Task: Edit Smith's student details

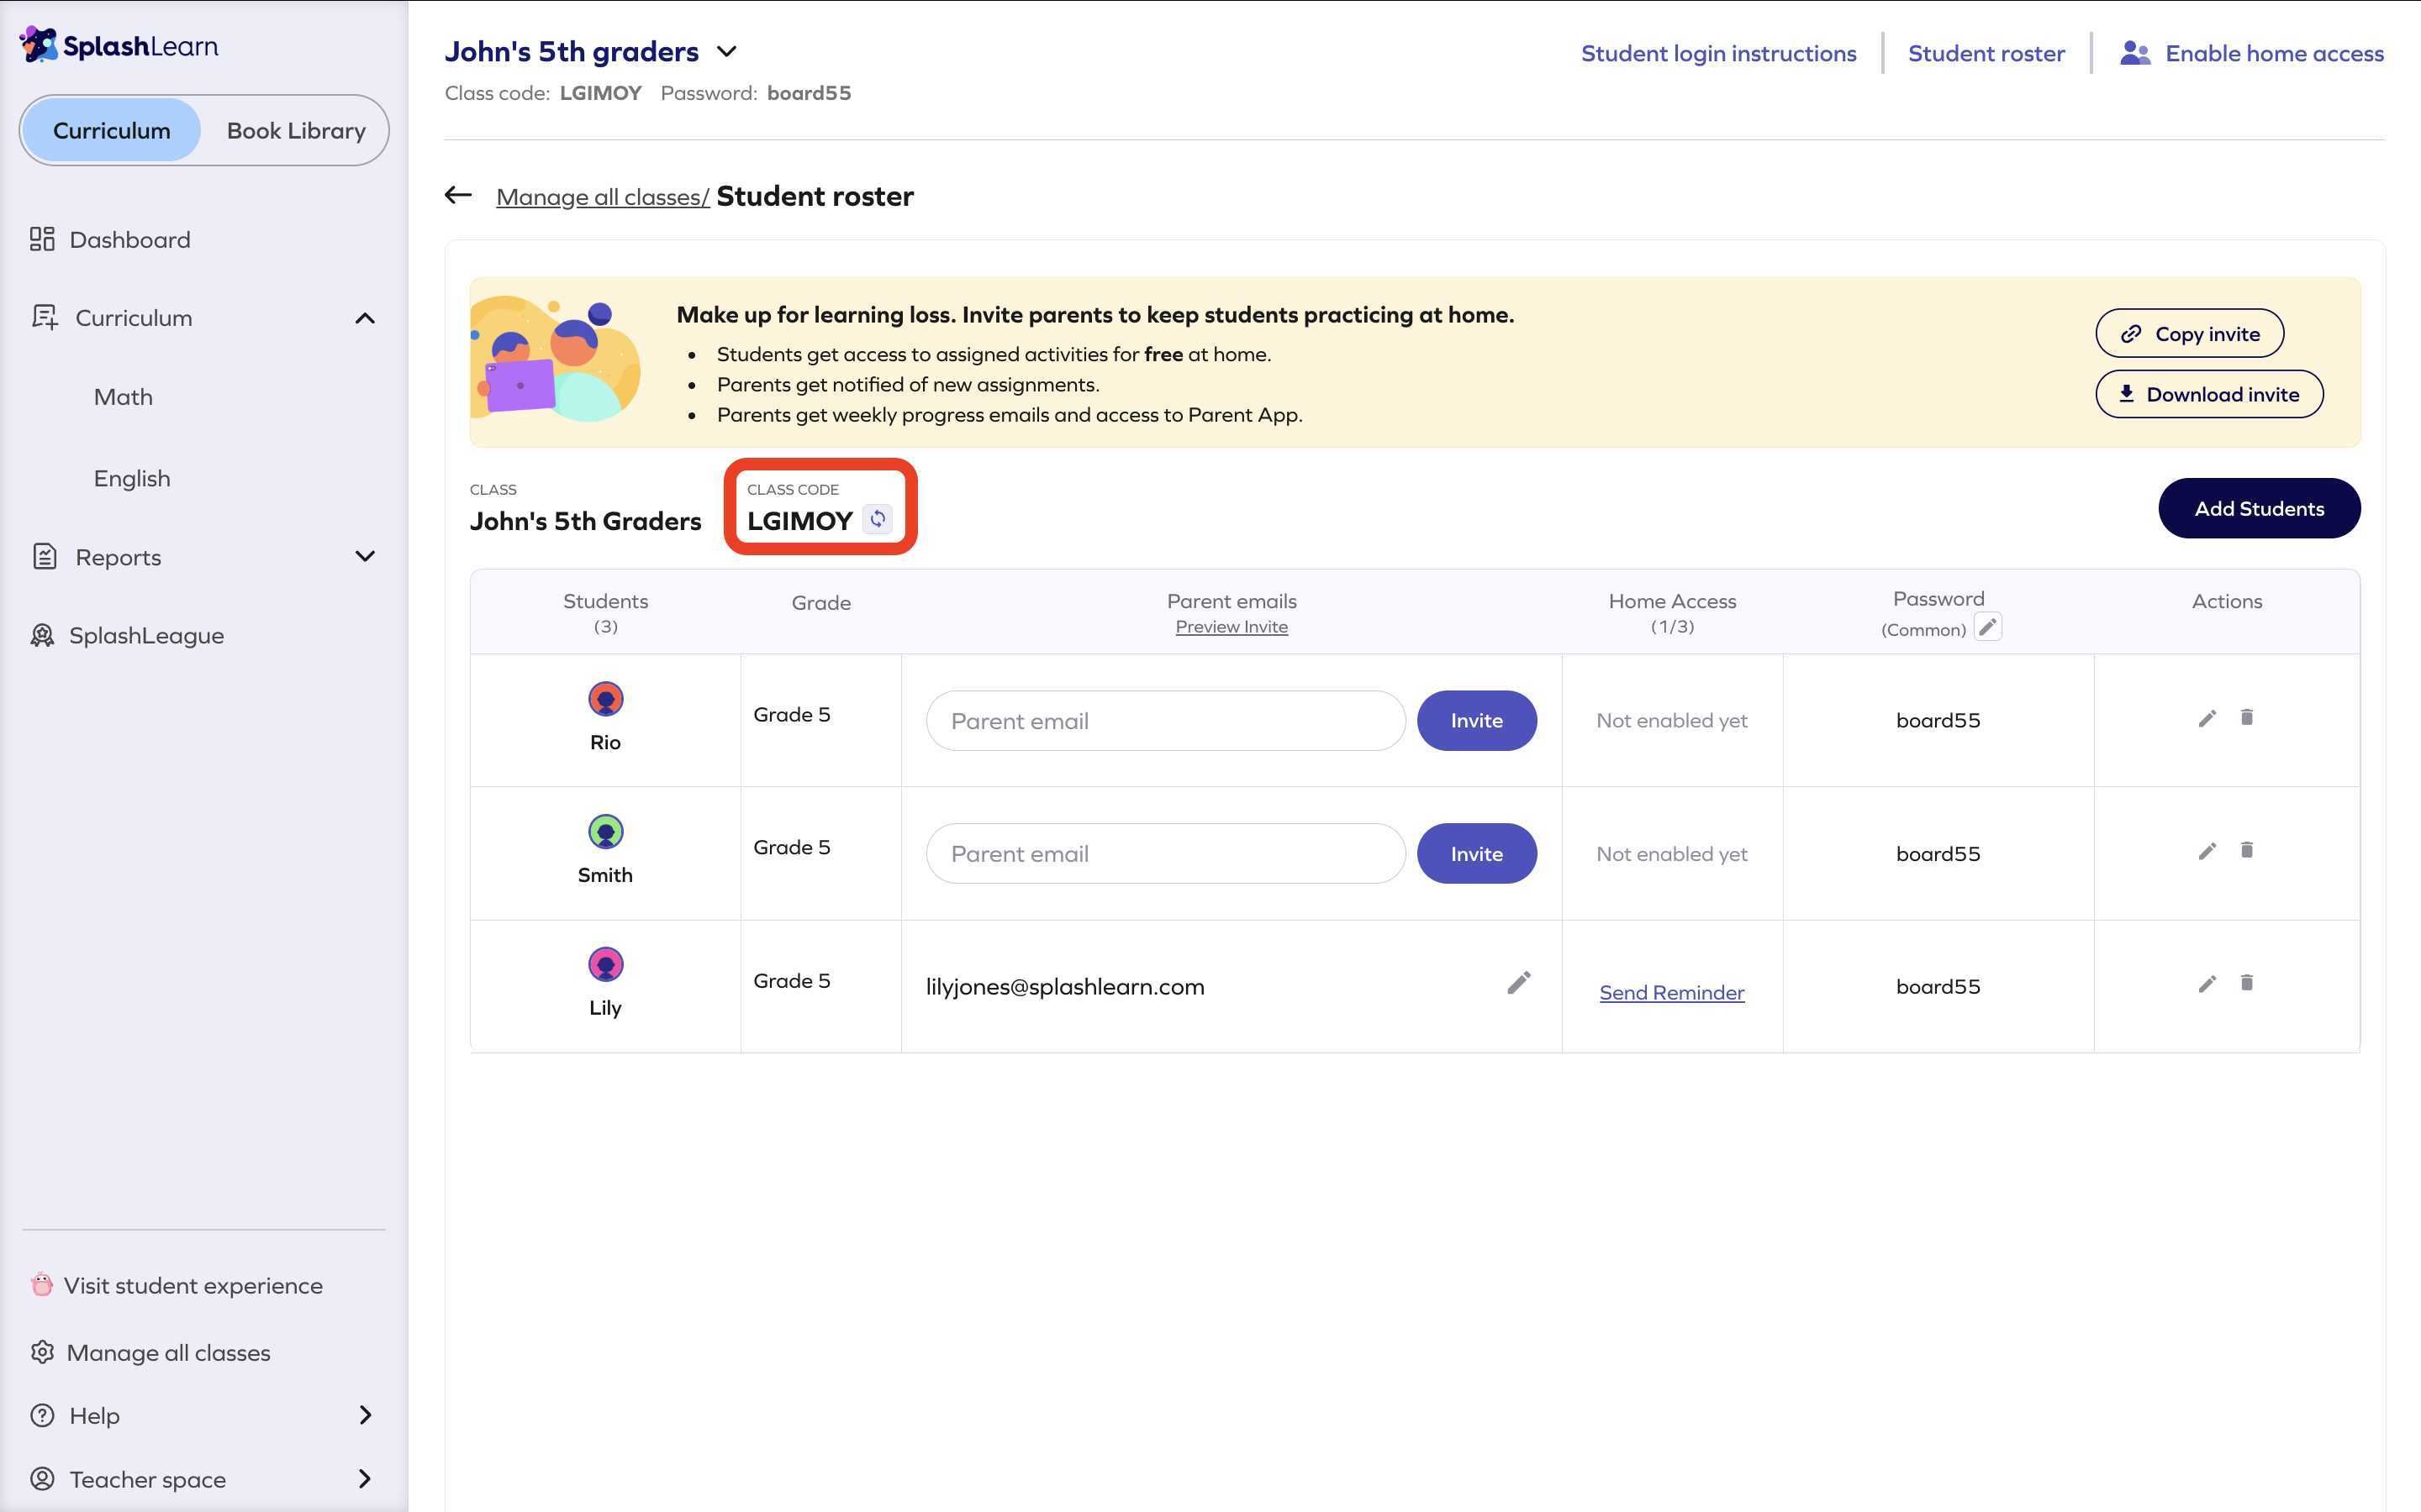Action: (2207, 851)
